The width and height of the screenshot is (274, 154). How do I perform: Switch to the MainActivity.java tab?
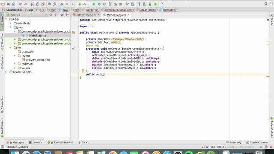116,15
